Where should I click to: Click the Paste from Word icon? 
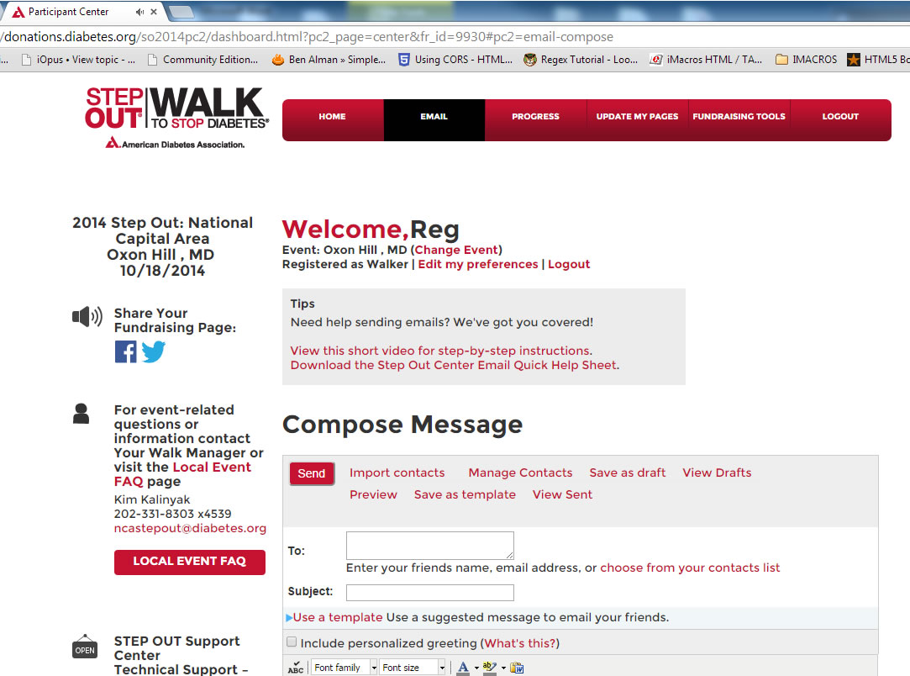[517, 668]
